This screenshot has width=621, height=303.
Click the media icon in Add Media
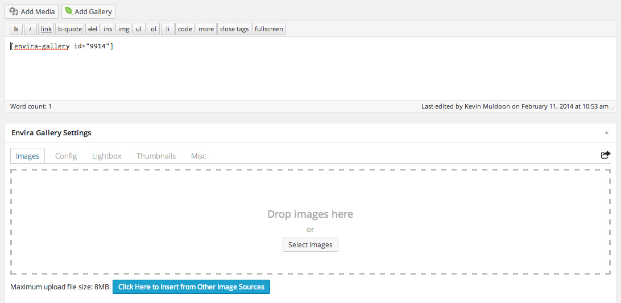point(14,11)
